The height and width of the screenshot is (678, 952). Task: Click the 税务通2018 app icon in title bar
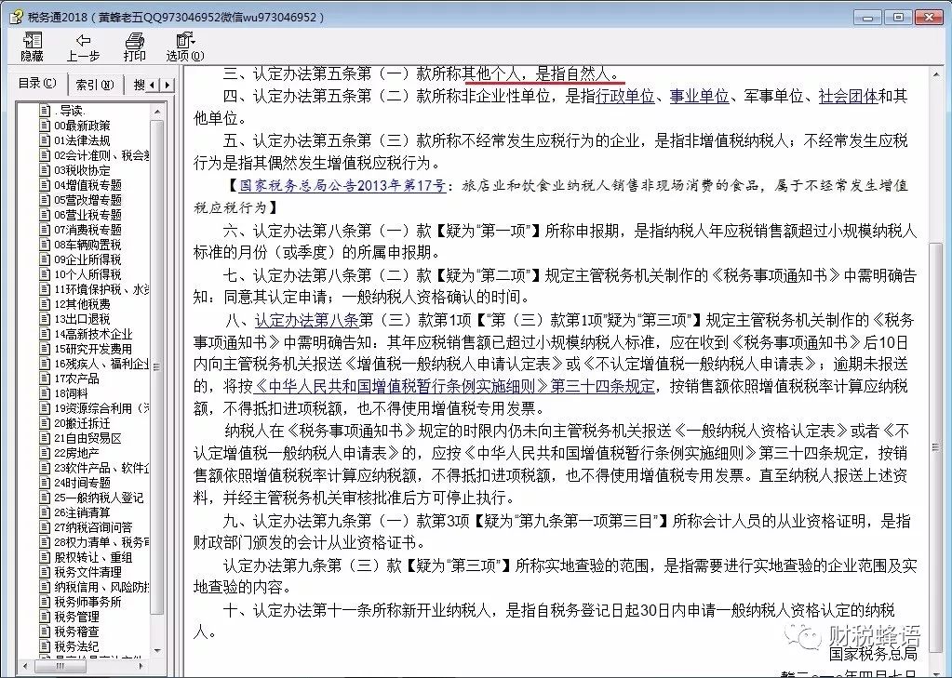[16, 17]
